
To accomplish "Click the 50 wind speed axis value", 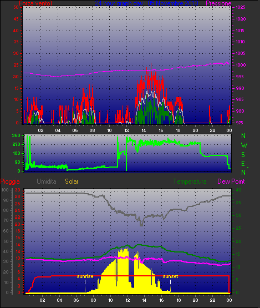I will [16, 7].
